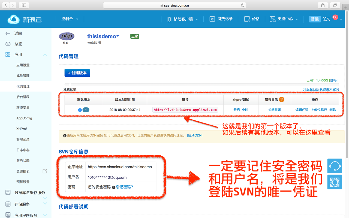Click the PHP 5.6 logo

[67, 36]
